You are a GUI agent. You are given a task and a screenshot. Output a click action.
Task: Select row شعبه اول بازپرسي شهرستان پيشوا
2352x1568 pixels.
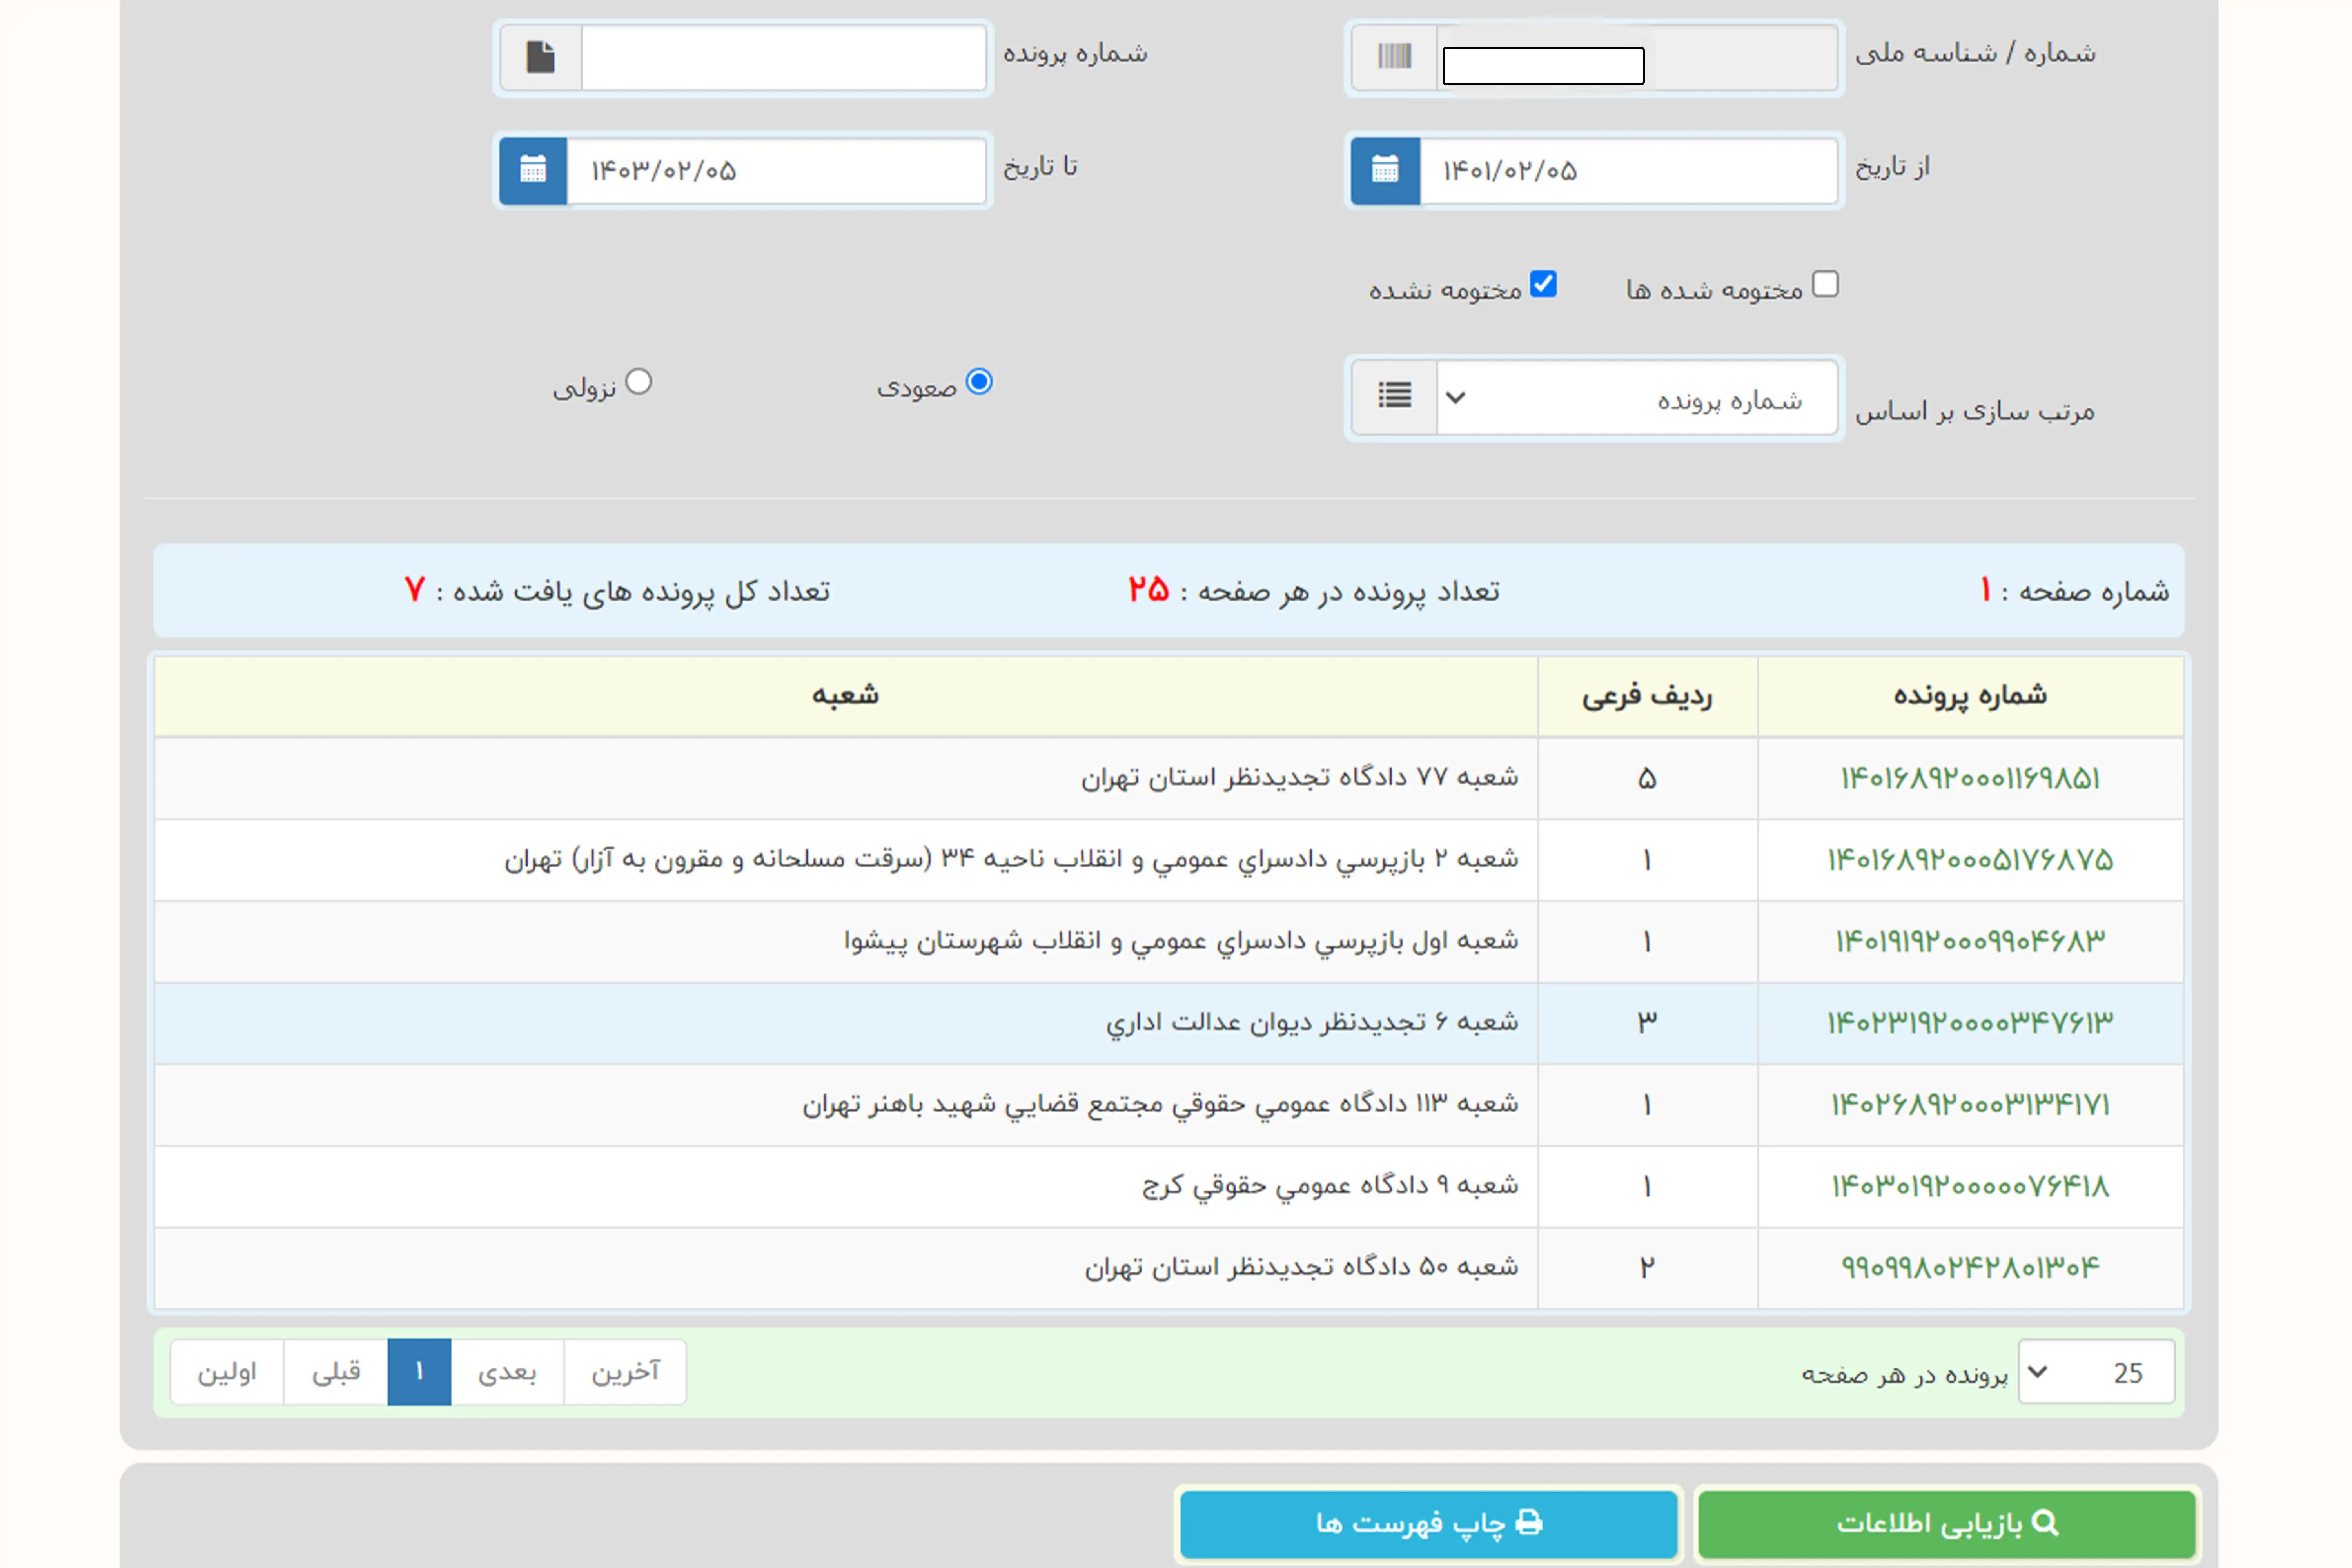click(x=1169, y=942)
